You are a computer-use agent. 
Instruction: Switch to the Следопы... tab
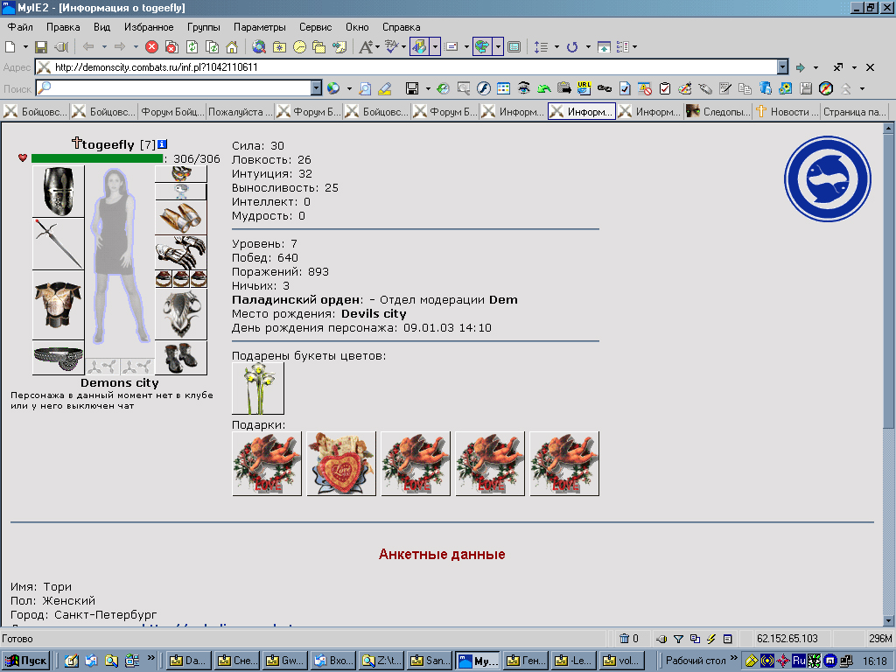(x=719, y=111)
